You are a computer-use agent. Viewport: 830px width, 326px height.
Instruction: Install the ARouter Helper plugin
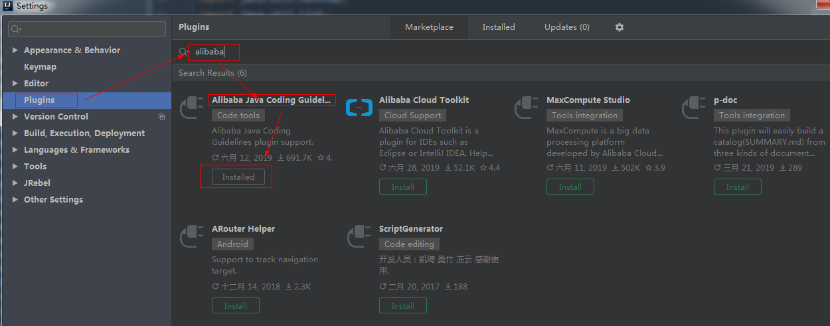point(235,306)
